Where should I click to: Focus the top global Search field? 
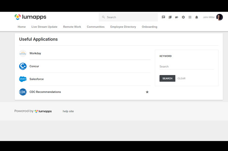tap(128, 17)
